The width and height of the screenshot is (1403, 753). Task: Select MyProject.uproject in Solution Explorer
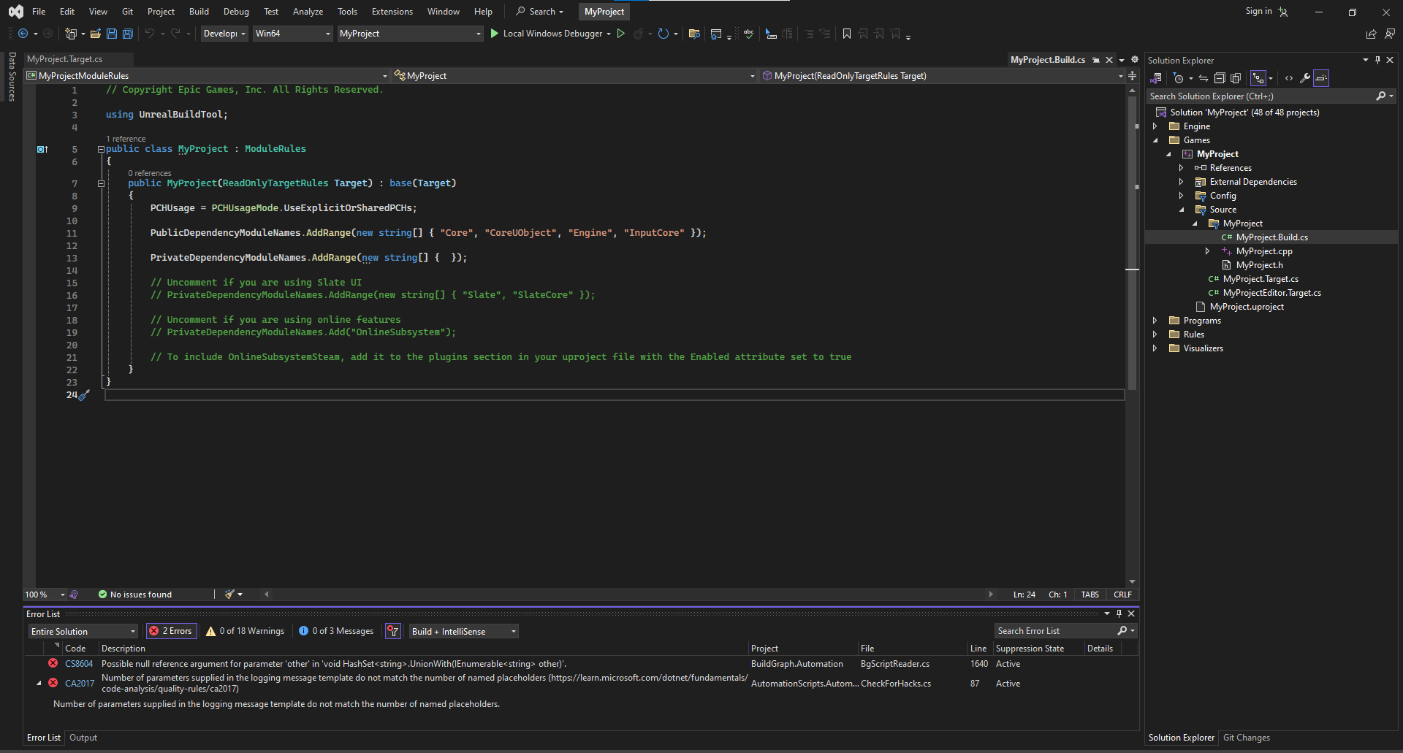(1247, 307)
